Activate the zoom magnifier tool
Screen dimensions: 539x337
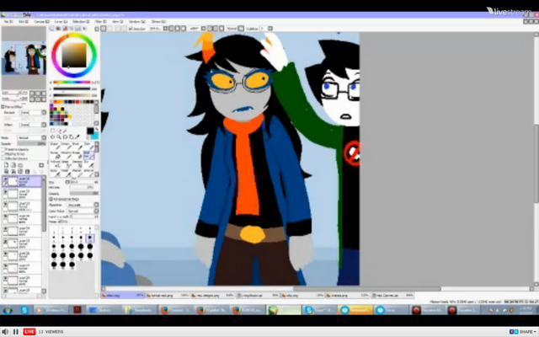click(59, 136)
